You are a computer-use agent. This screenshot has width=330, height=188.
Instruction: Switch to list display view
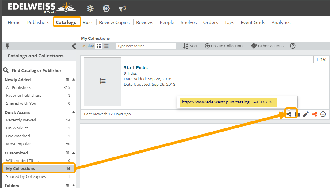pos(106,46)
